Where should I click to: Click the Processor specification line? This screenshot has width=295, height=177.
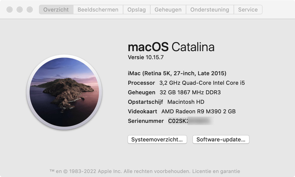click(186, 83)
